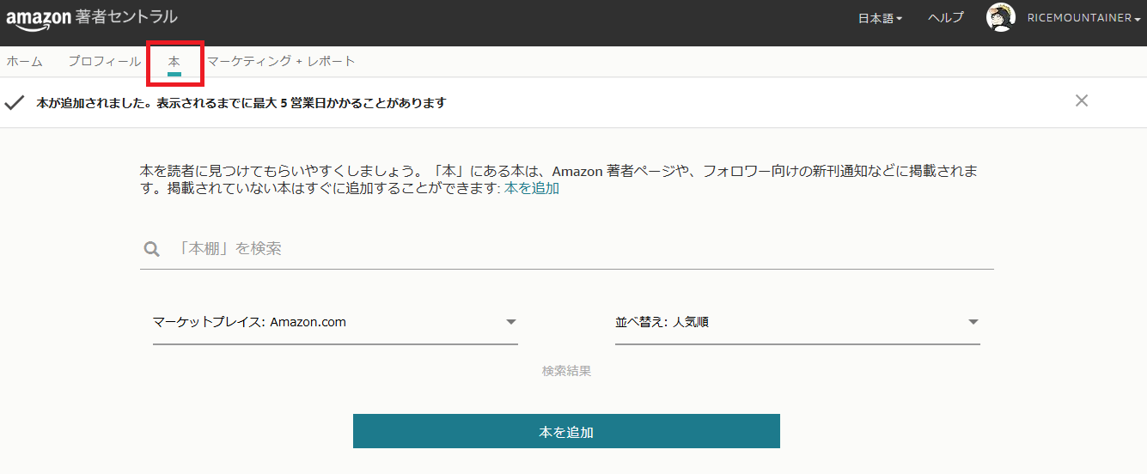Switch to the プロフィール tab
Screen dimensions: 1147x474
point(104,61)
